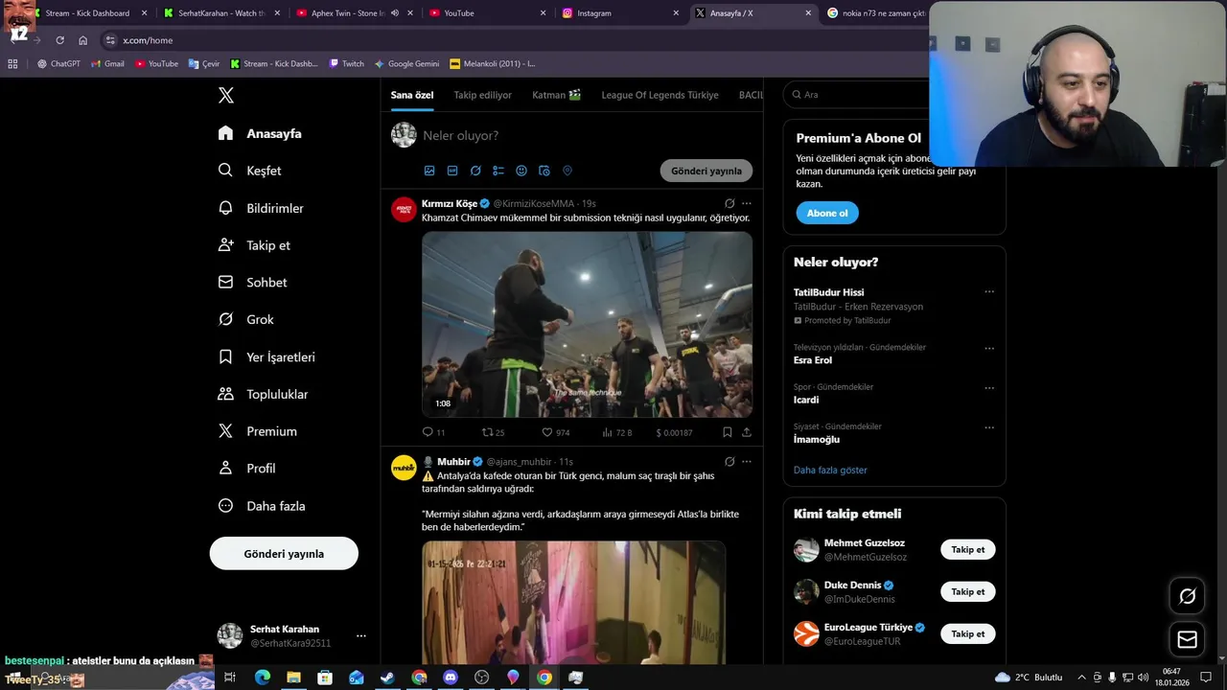
Task: Click location tag icon in composer
Action: (x=567, y=171)
